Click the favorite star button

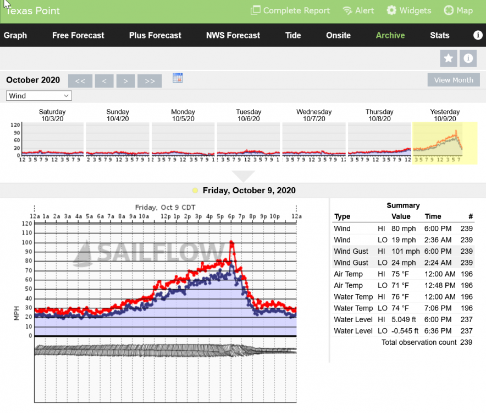449,58
